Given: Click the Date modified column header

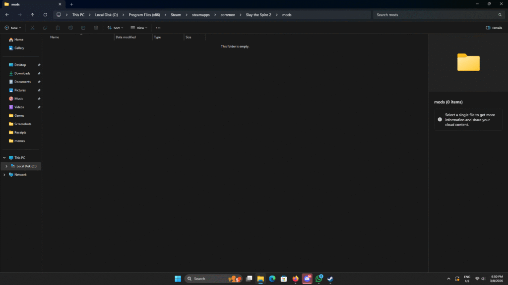Looking at the screenshot, I should (x=126, y=37).
